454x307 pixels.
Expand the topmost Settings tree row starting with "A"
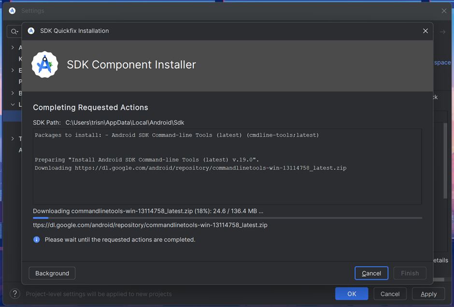[13, 47]
